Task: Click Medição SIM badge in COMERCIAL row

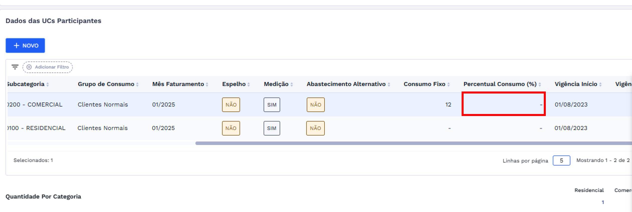Action: 272,105
